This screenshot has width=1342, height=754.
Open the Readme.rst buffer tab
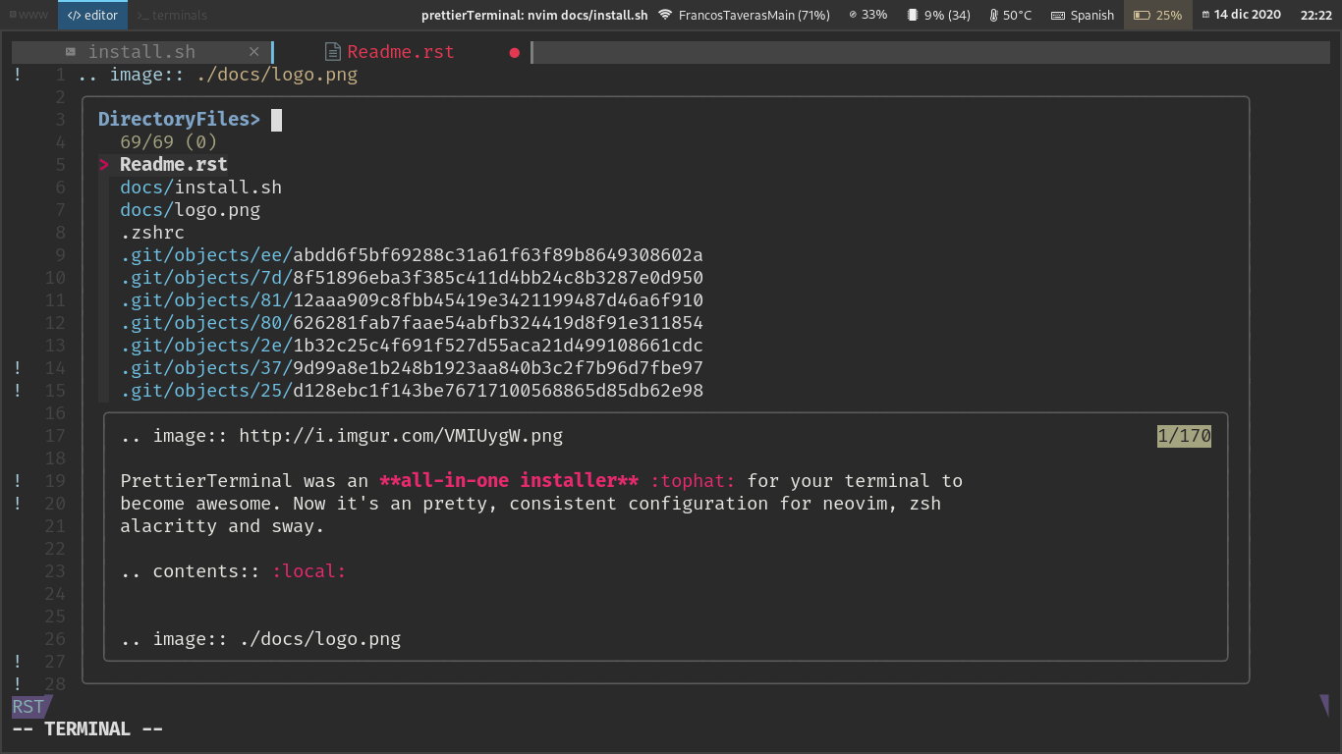pyautogui.click(x=401, y=52)
